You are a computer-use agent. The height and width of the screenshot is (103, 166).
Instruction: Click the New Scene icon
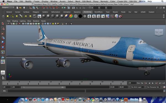pyautogui.click(x=17, y=8)
